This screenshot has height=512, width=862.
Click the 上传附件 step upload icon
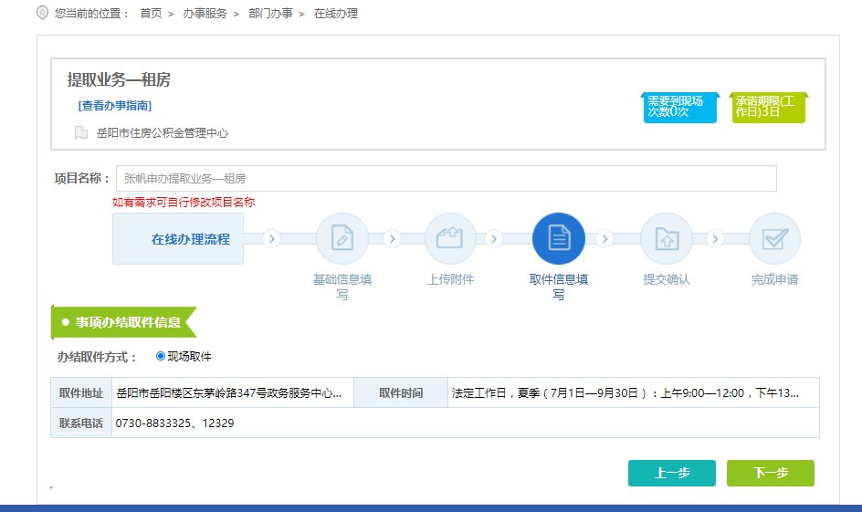(450, 238)
